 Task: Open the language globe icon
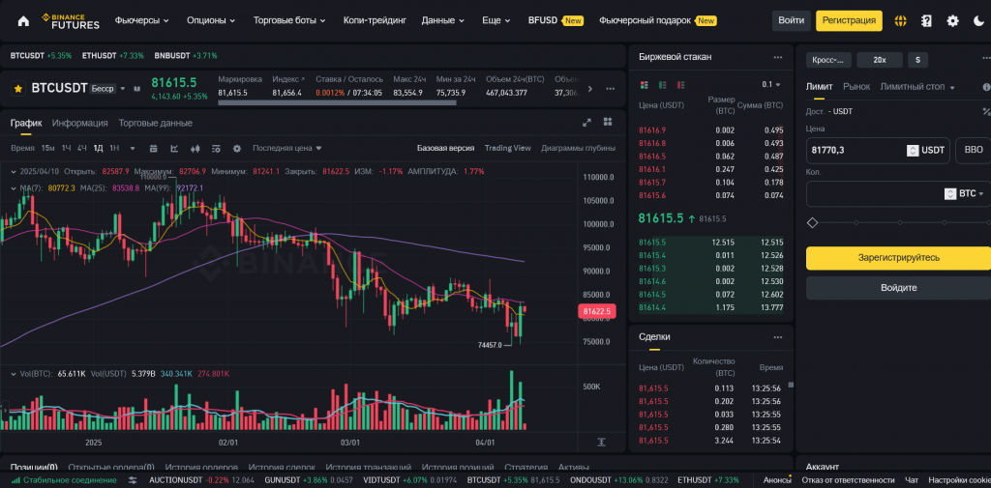(x=901, y=21)
